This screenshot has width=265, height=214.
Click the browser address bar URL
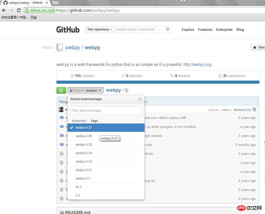88,10
